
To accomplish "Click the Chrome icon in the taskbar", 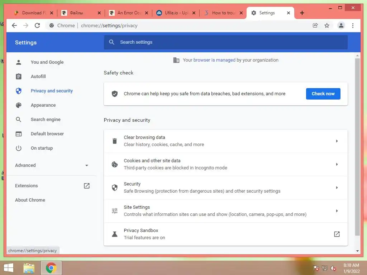I will click(51, 268).
